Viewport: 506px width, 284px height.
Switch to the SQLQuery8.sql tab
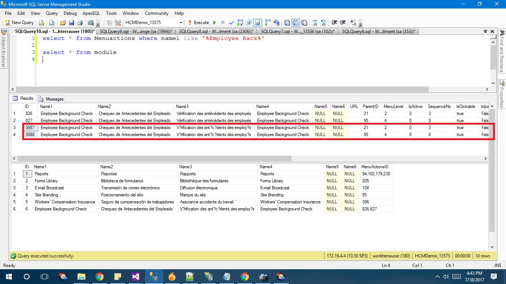(x=216, y=31)
